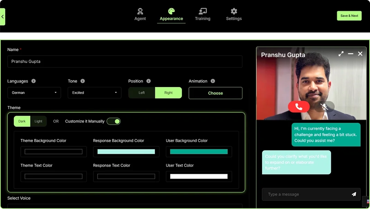Pick the User Background Color swatch
This screenshot has height=209, width=370.
click(x=199, y=152)
